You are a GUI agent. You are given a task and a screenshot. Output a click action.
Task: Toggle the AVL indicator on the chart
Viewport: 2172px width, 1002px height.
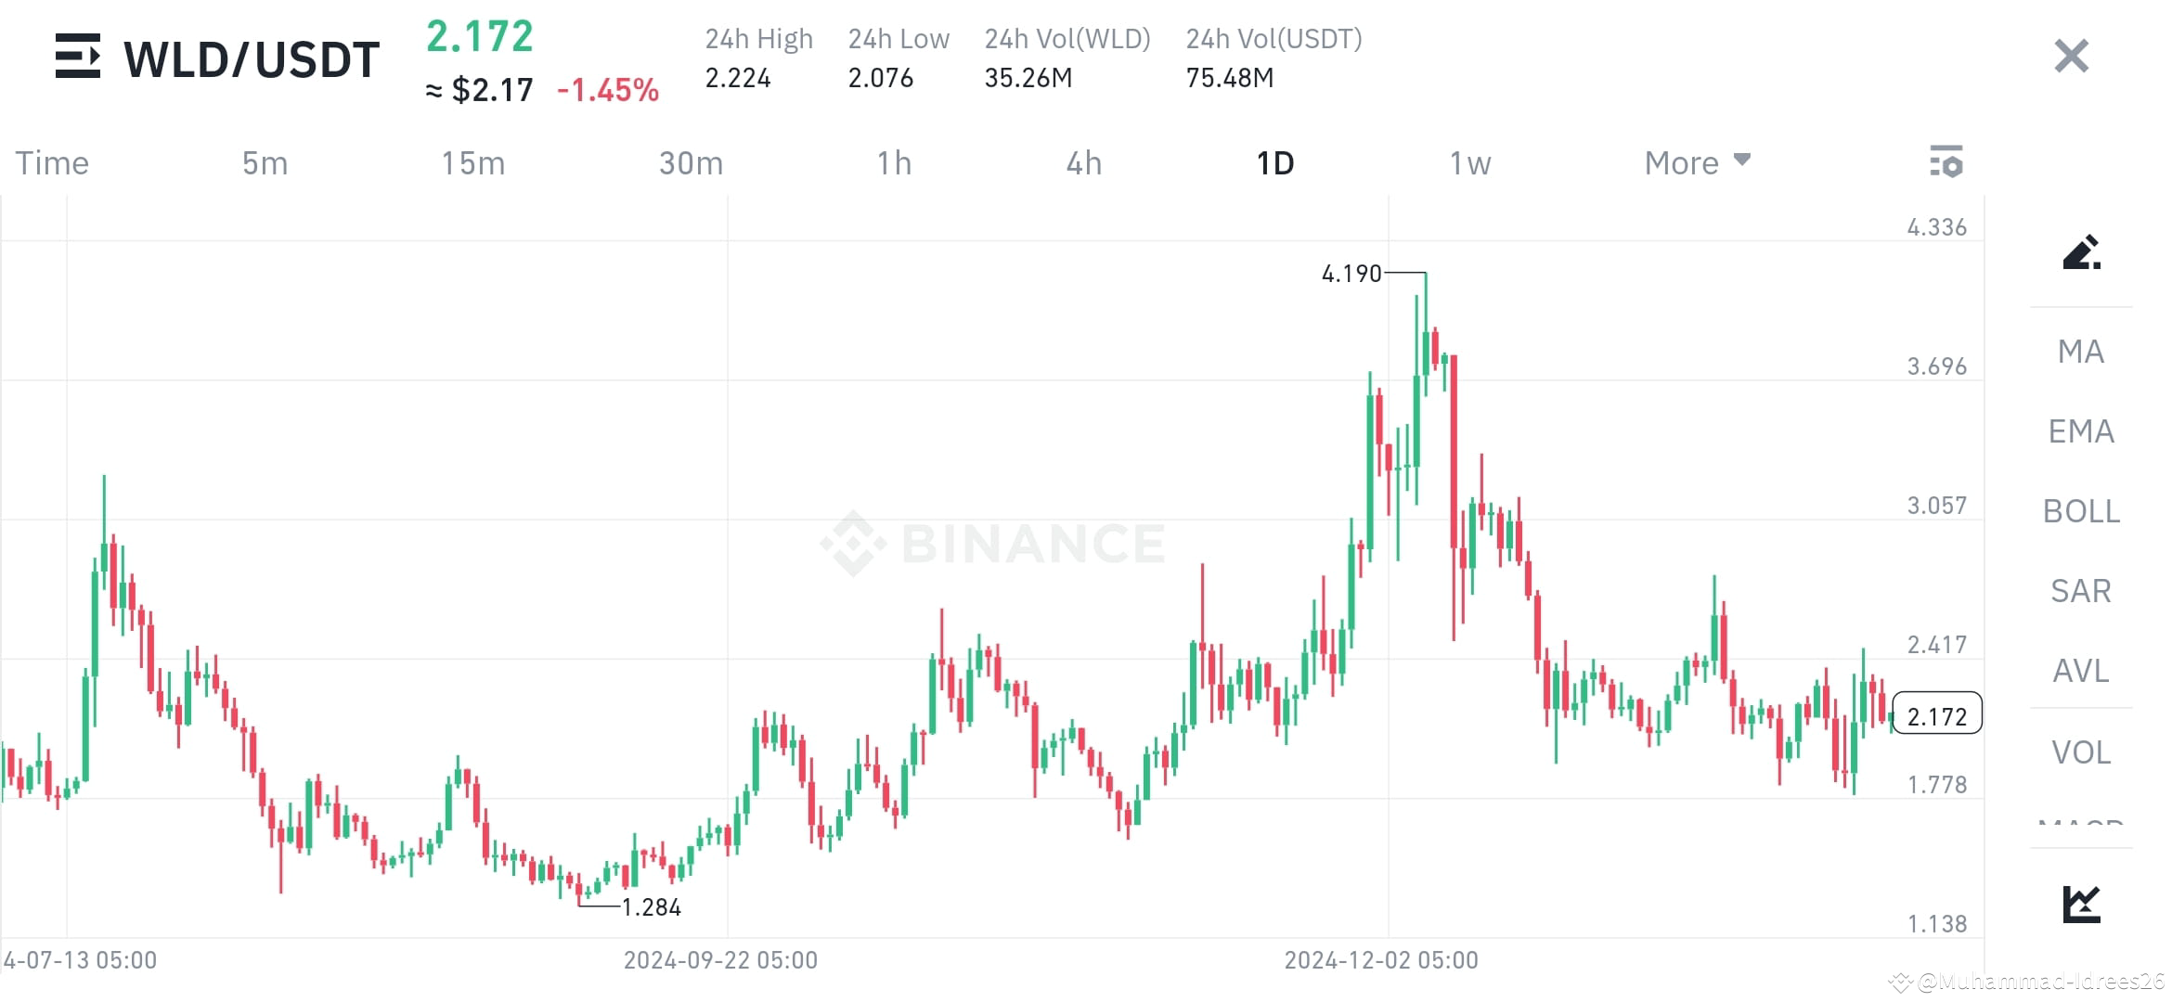coord(2080,672)
